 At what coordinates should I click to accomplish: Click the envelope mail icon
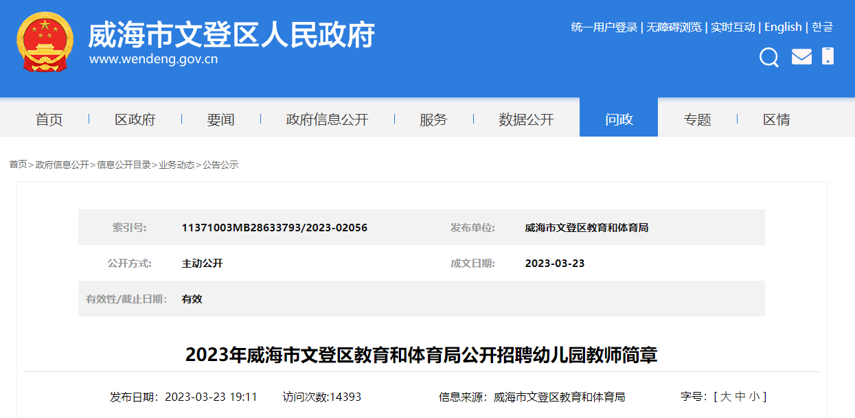pyautogui.click(x=801, y=56)
